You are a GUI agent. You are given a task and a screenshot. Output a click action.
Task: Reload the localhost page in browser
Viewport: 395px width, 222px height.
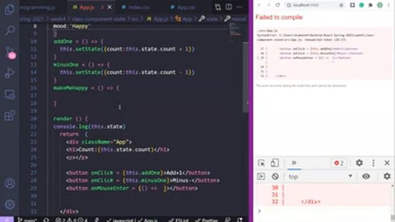tap(278, 5)
